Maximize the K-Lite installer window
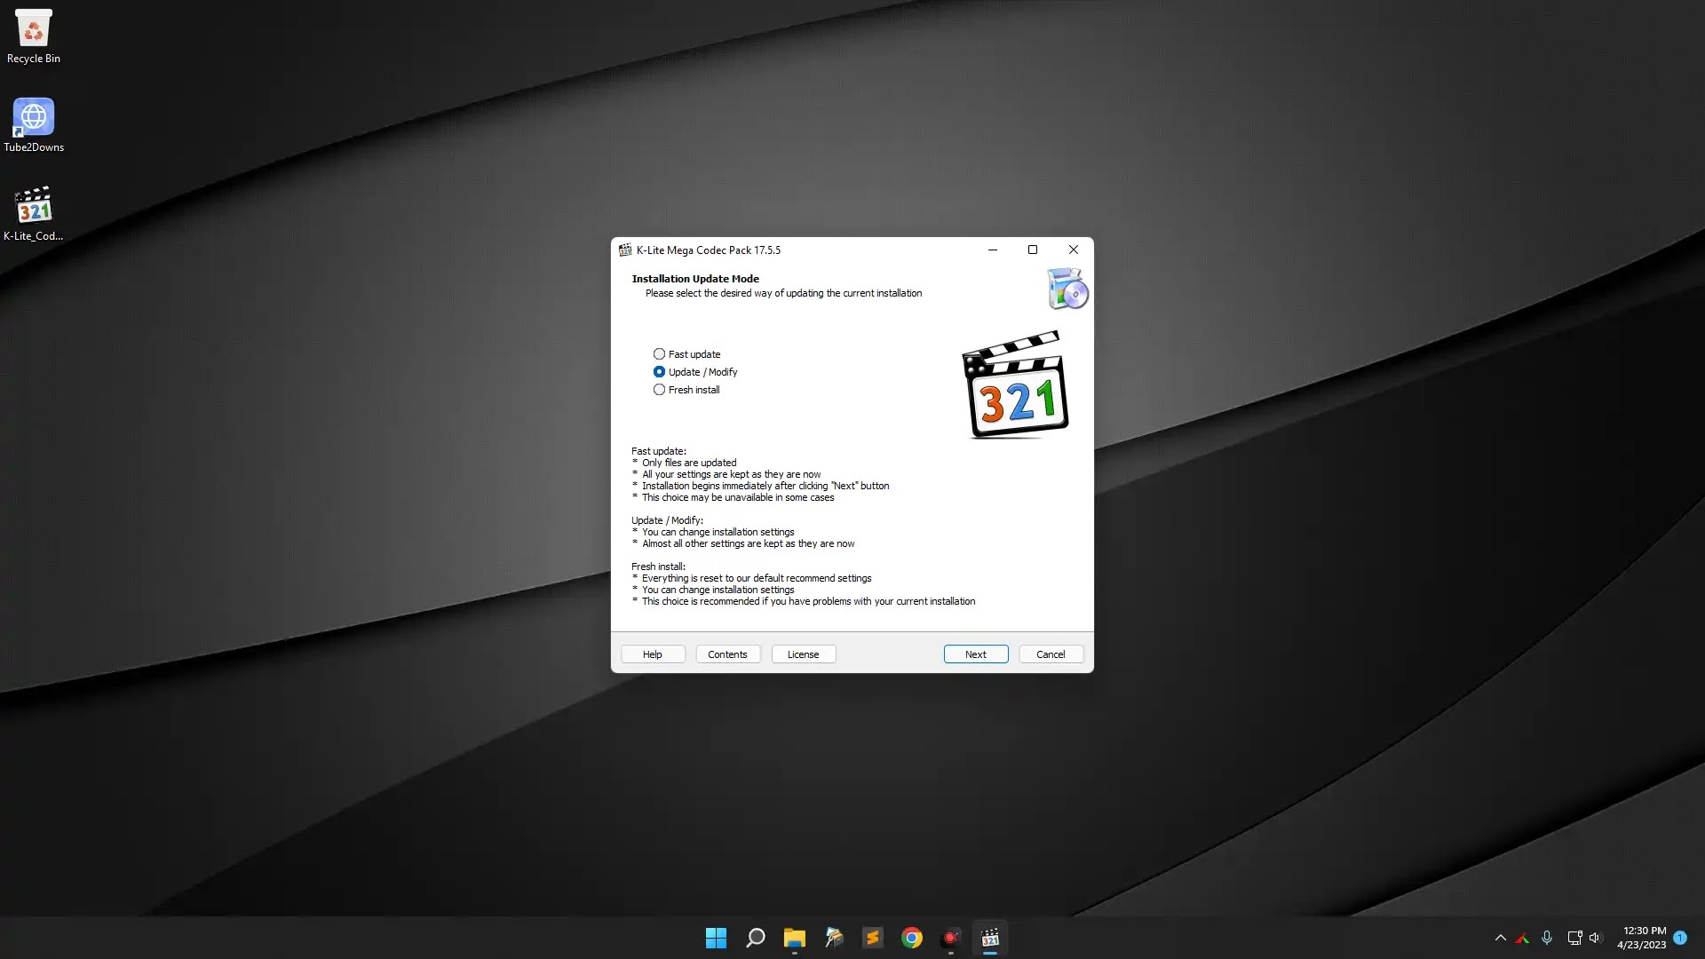Image resolution: width=1705 pixels, height=959 pixels. (x=1033, y=250)
